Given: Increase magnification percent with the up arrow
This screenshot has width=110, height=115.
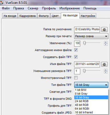Looking at the screenshot, I should 106,42.
